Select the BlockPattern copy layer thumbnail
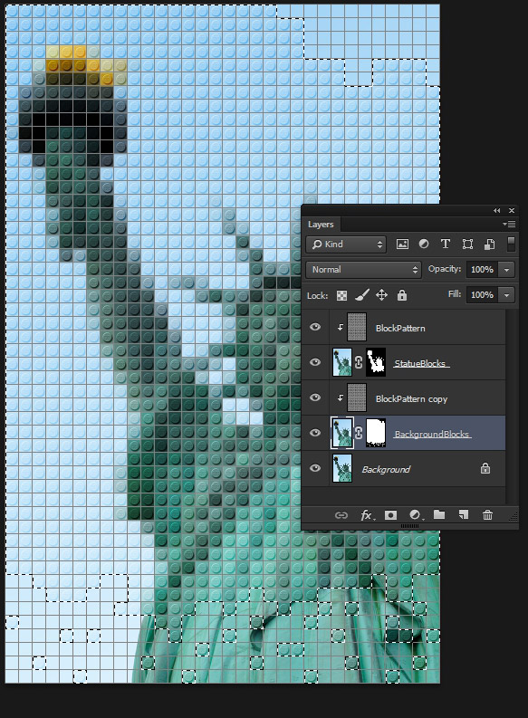The image size is (528, 718). pyautogui.click(x=357, y=397)
